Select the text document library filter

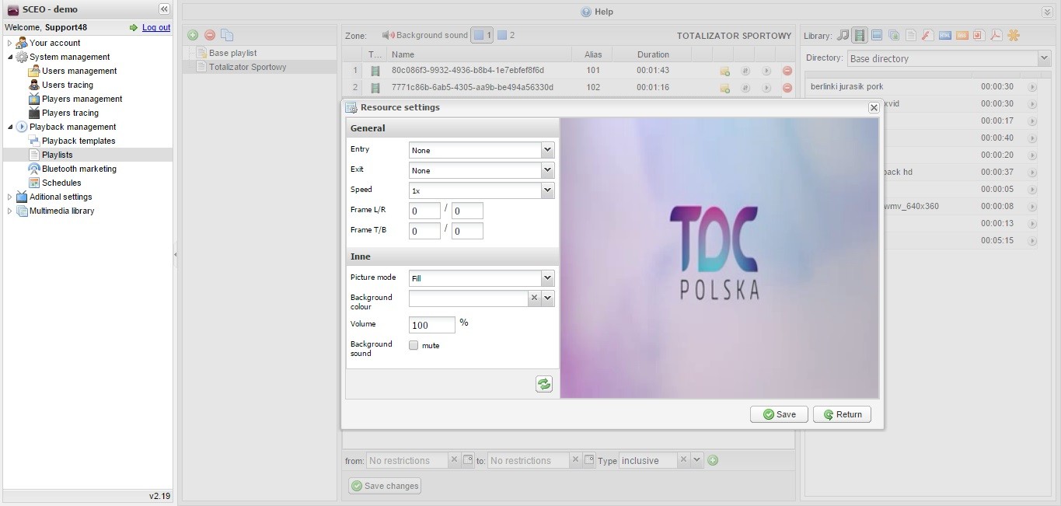pos(911,35)
